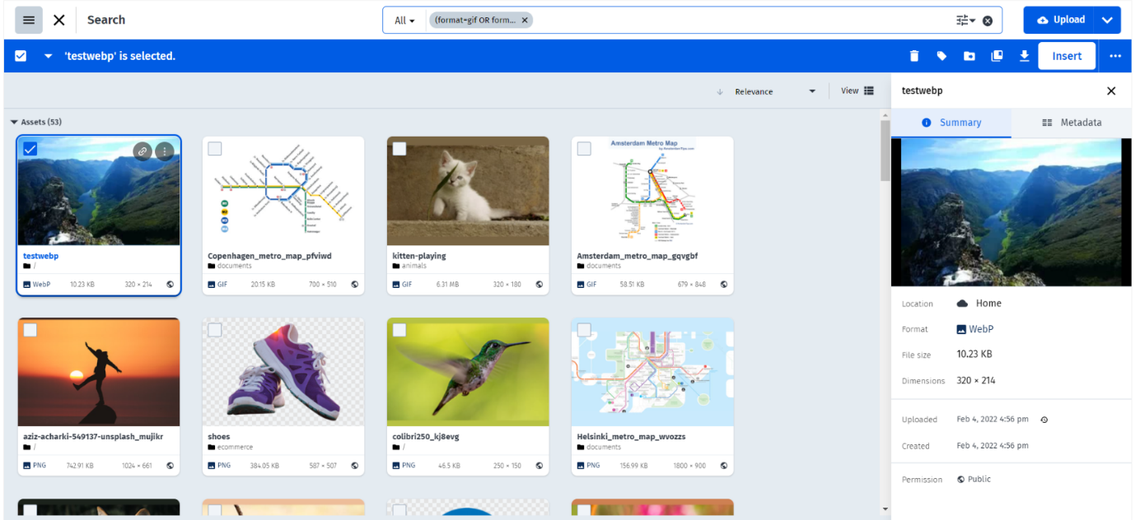Screen dimensions: 1140x520
Task: Click the Insert button
Action: point(1067,56)
